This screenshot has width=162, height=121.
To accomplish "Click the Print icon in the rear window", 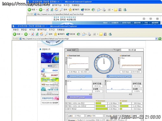I will pos(104,10).
